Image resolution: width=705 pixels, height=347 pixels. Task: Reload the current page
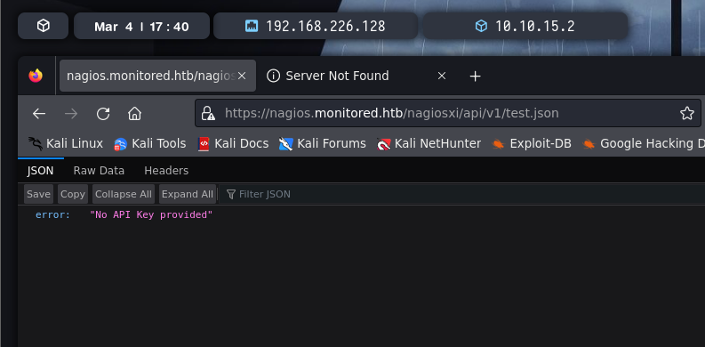(x=103, y=113)
